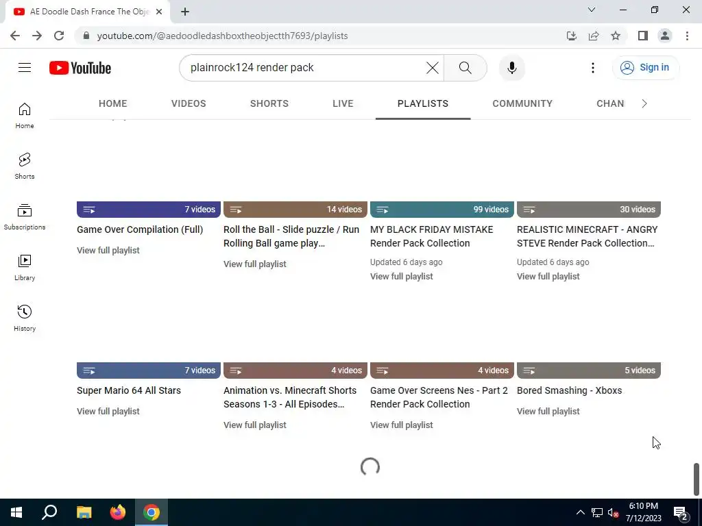Open Subscriptions in the left sidebar
The width and height of the screenshot is (702, 526).
(25, 217)
